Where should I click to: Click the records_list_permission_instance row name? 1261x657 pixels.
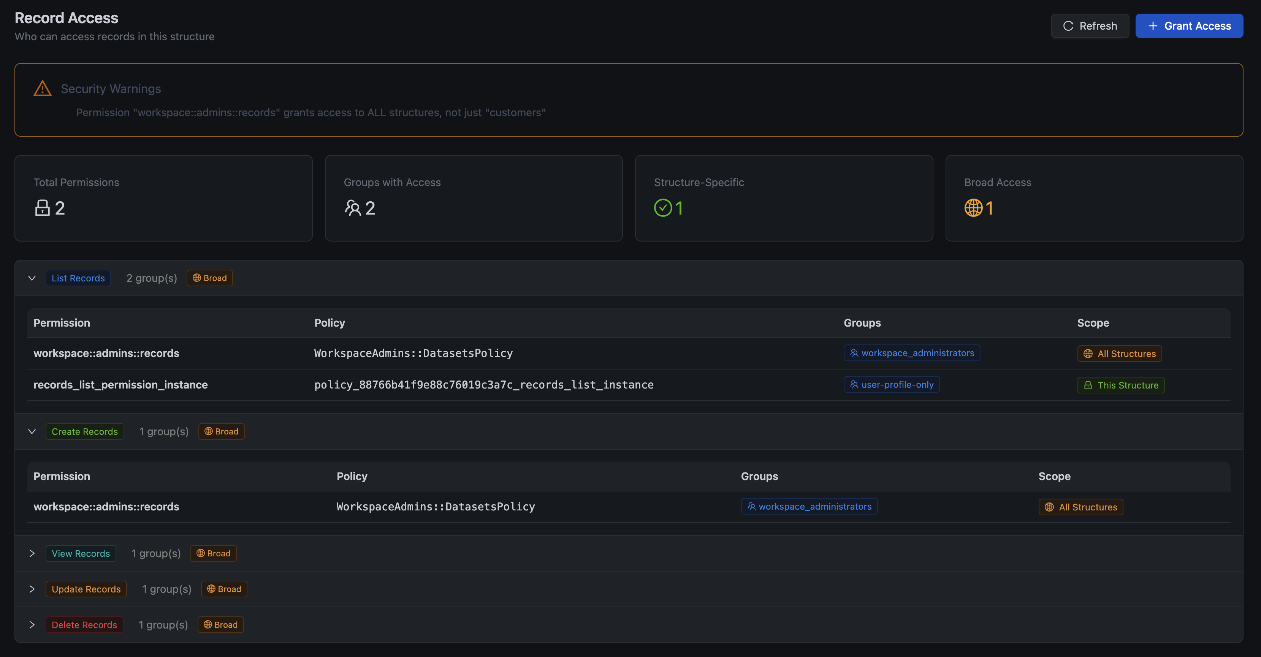[x=120, y=384]
